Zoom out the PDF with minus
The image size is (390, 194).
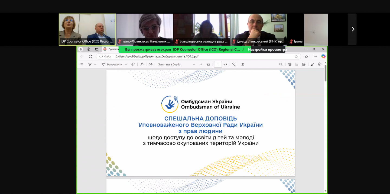click(x=194, y=64)
